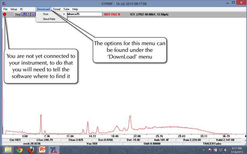Open File Explorer from the taskbar
This screenshot has width=247, height=154.
(x=8, y=149)
